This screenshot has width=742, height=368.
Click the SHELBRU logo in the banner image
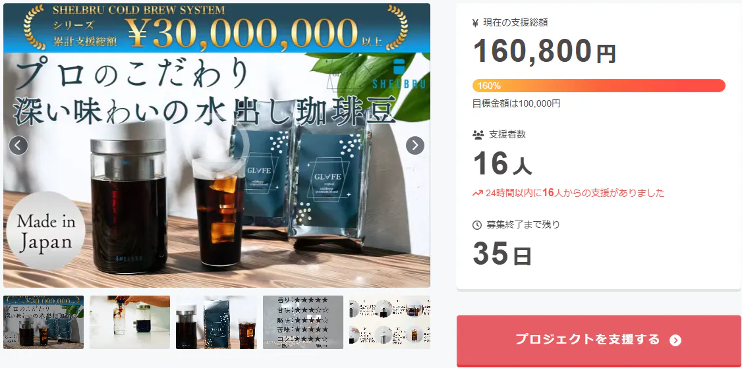tap(399, 75)
